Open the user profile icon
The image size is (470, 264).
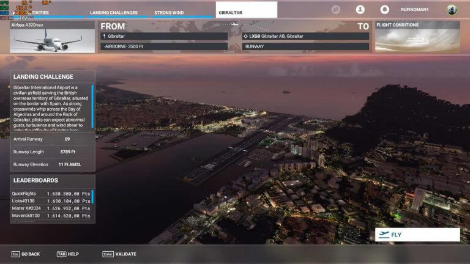click(x=360, y=10)
